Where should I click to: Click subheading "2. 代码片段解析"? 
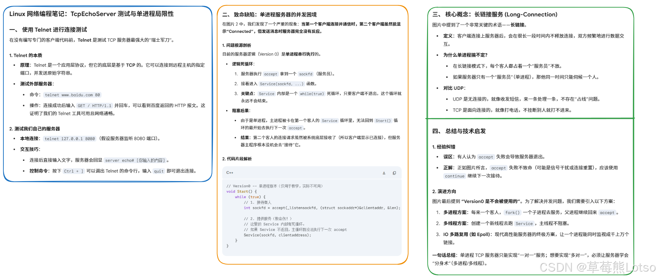pos(237,159)
